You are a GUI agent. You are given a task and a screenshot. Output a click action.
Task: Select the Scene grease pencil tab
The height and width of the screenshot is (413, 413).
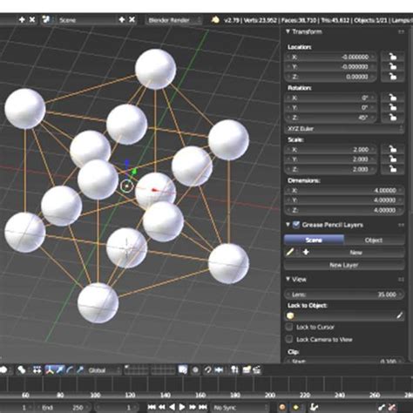click(314, 240)
